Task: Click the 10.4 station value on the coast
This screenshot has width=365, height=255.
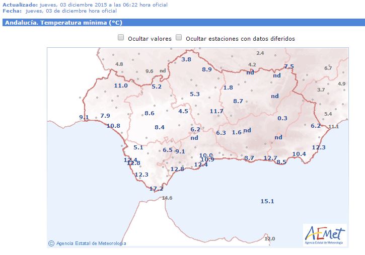Action: coord(299,154)
